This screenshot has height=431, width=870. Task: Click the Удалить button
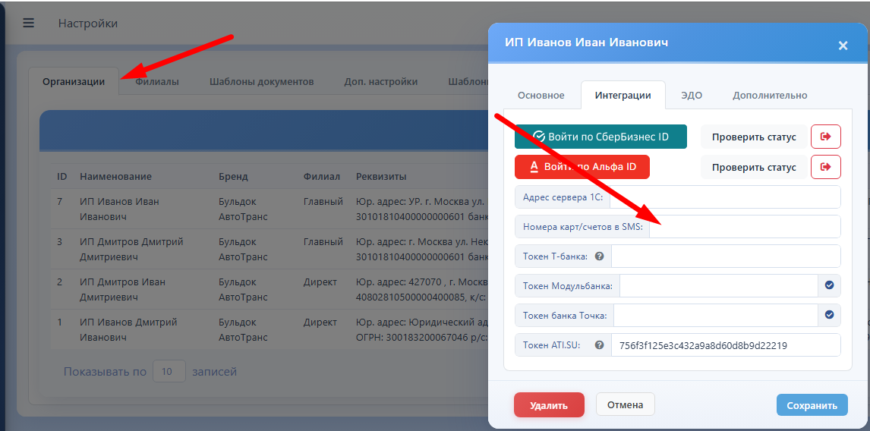(x=549, y=405)
